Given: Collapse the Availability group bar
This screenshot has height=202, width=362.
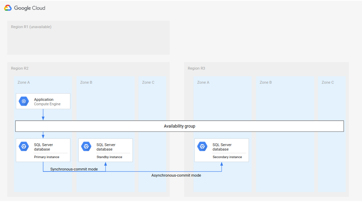Looking at the screenshot, I should coord(179,126).
